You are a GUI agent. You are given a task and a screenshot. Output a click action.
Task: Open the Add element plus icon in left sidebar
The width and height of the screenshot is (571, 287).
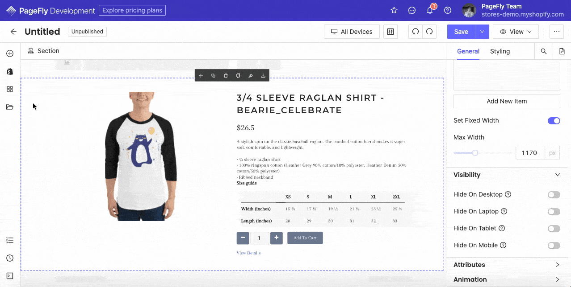pyautogui.click(x=10, y=53)
